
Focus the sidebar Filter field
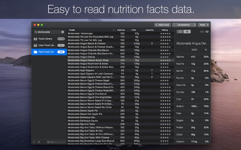pos(56,142)
